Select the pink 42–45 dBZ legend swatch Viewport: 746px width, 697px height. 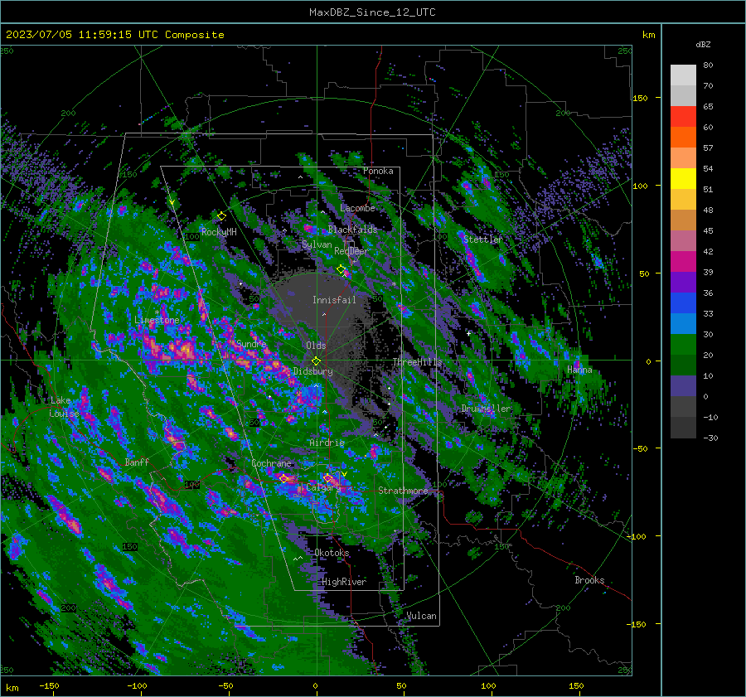(683, 240)
